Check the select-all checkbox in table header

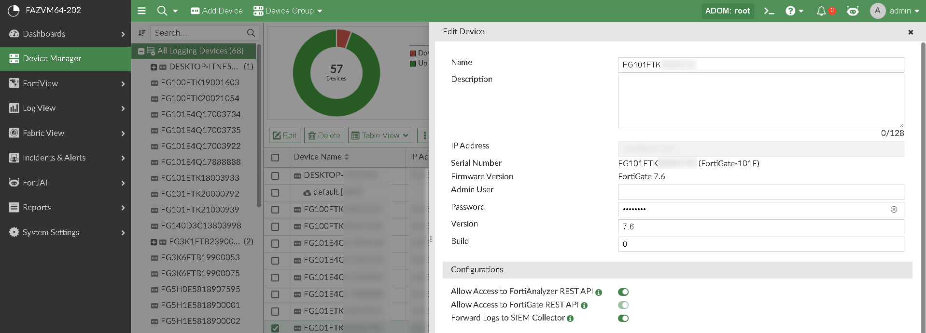tap(275, 157)
